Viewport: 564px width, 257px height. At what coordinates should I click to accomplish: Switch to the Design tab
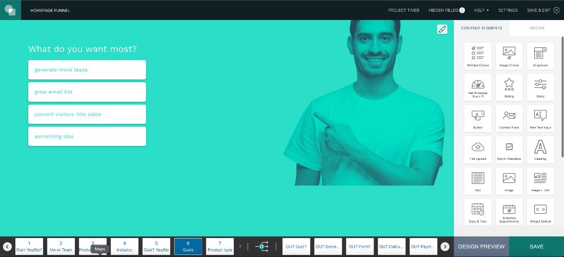pyautogui.click(x=536, y=28)
